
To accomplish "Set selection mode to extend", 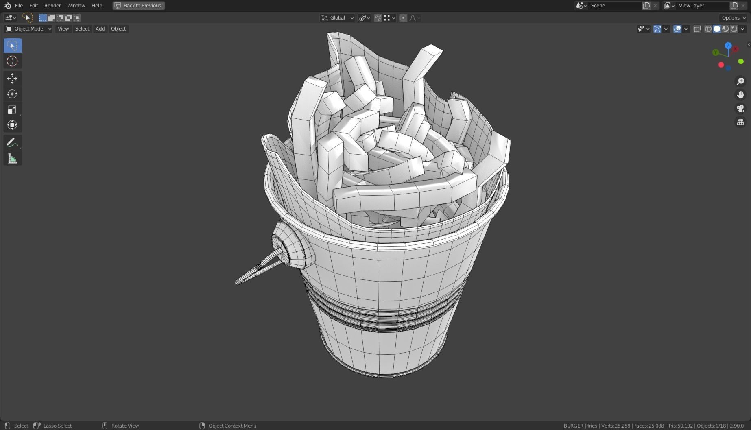I will point(51,17).
